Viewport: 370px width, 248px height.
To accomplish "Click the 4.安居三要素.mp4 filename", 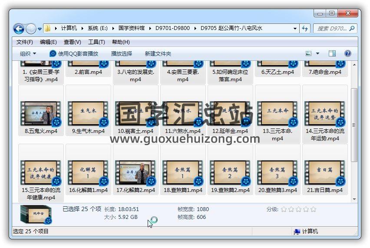I will click(183, 76).
